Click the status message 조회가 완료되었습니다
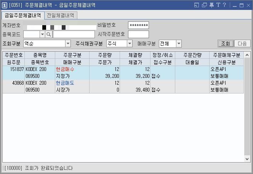This screenshot has width=253, height=174. [x=49, y=168]
